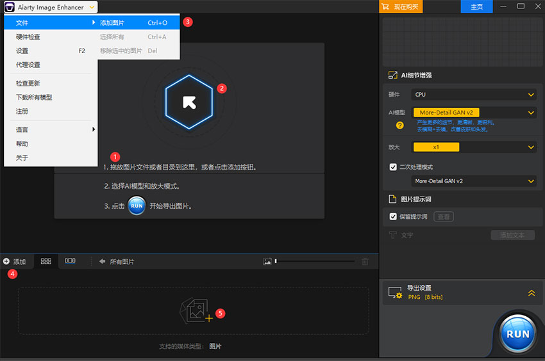Click the 主页 home button

tap(476, 6)
